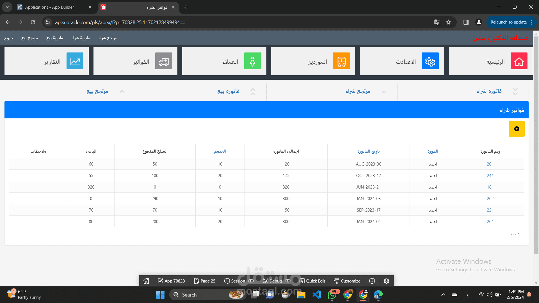Open App 70828 in the developer toolbar

171,281
